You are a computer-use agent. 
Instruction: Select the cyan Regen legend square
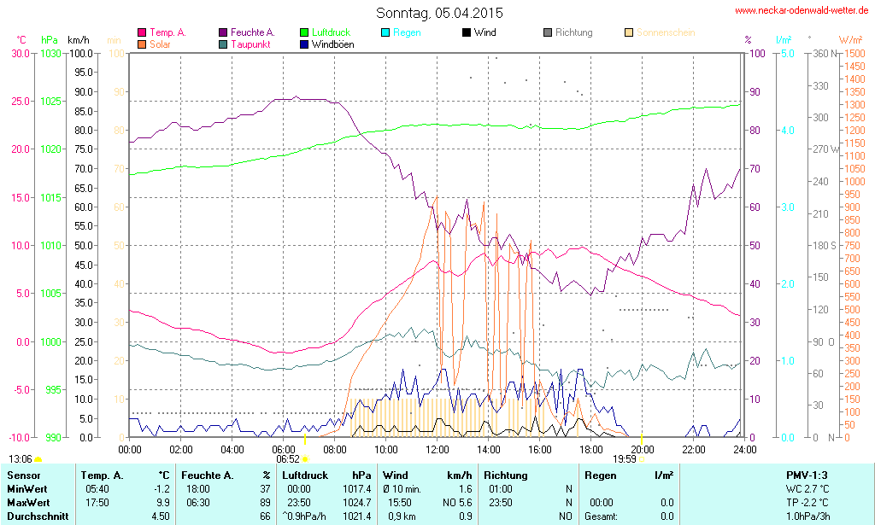click(x=385, y=32)
